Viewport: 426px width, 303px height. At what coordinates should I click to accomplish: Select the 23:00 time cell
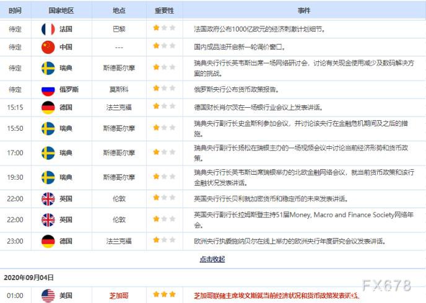tap(15, 241)
